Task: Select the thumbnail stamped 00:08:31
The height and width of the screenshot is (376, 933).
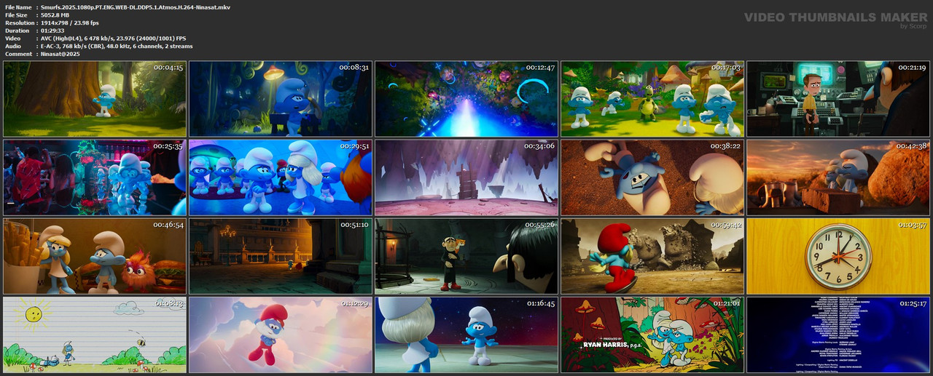Action: (281, 99)
